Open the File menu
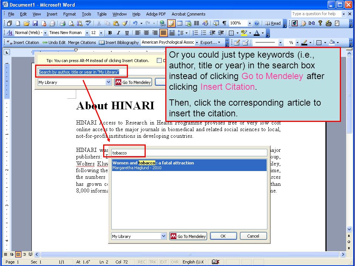This screenshot has height=266, width=355. click(x=11, y=14)
